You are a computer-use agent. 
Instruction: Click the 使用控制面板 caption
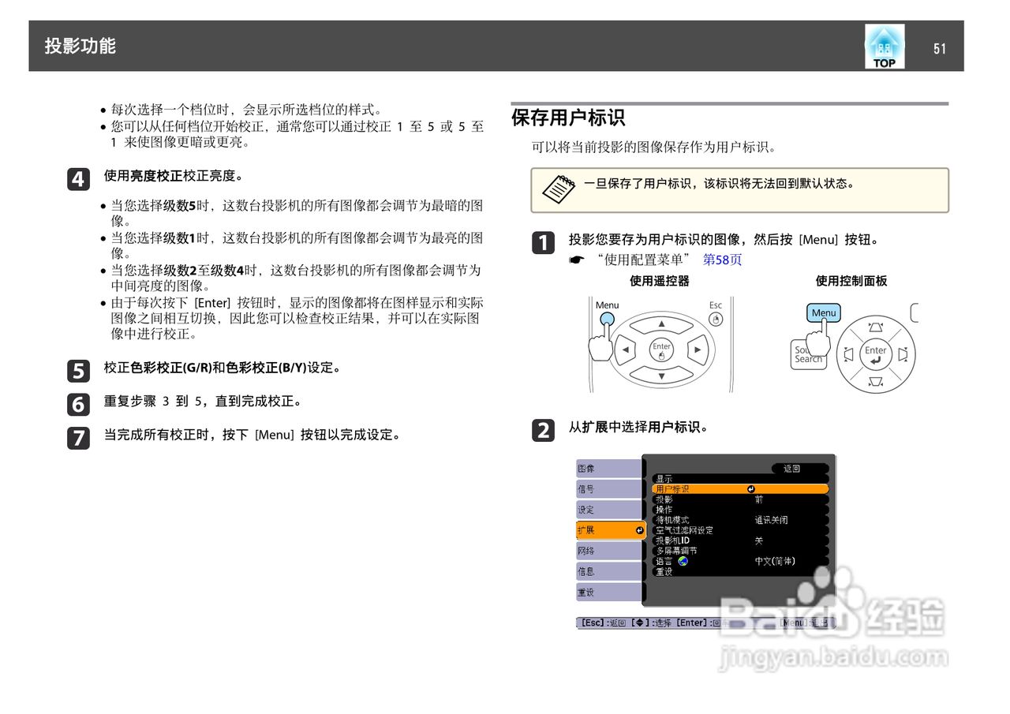[x=851, y=281]
